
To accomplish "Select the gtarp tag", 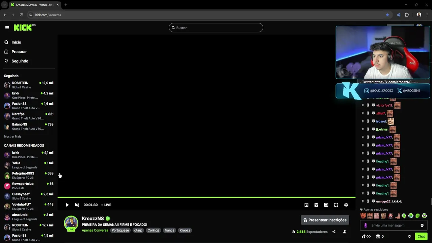I will tap(138, 231).
